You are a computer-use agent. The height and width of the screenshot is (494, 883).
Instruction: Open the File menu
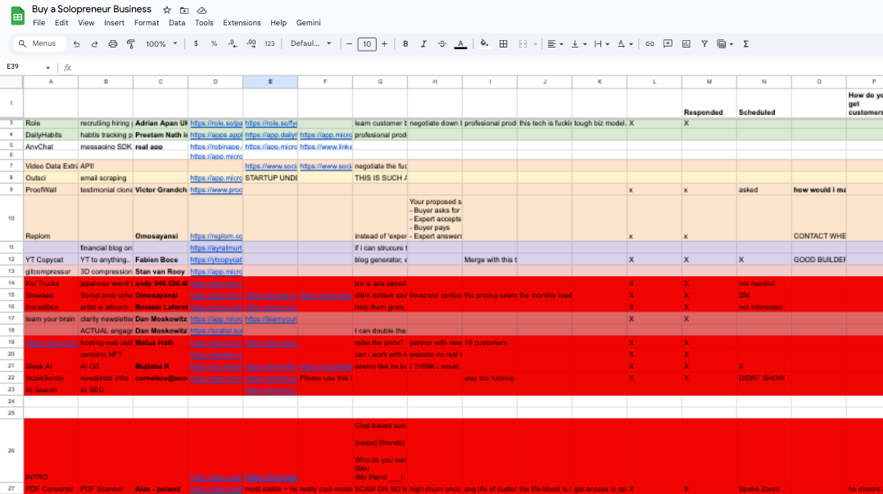tap(38, 23)
